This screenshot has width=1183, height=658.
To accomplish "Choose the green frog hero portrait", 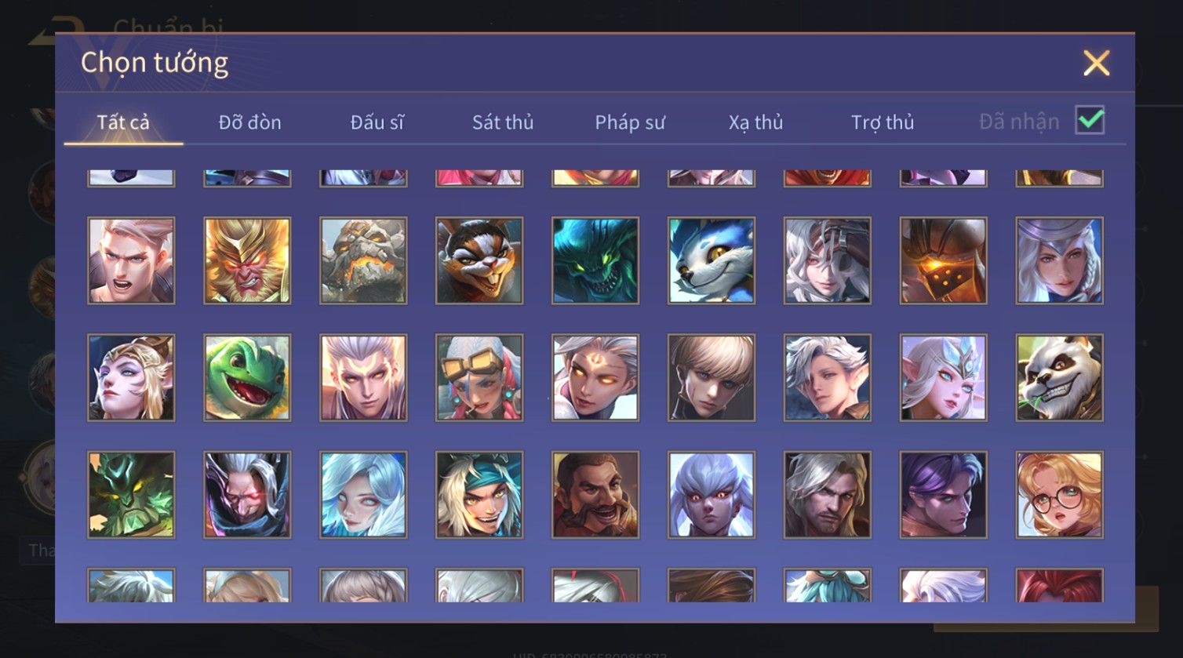I will click(247, 377).
